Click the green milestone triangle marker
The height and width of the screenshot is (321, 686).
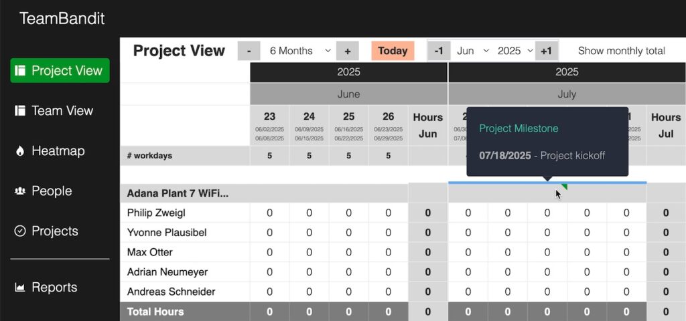(x=565, y=187)
